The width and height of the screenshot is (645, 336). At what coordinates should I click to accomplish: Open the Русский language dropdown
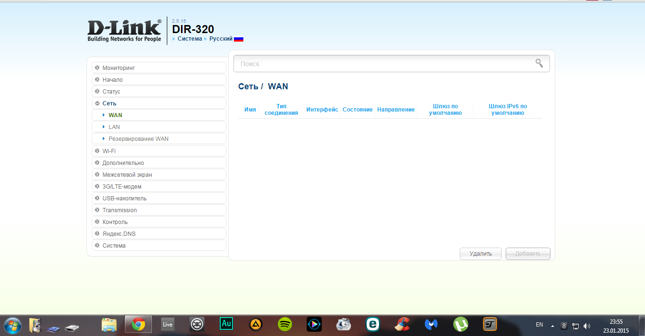[x=221, y=39]
